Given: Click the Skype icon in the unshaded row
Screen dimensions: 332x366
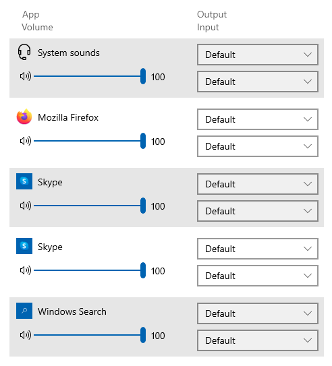Looking at the screenshot, I should [x=24, y=246].
